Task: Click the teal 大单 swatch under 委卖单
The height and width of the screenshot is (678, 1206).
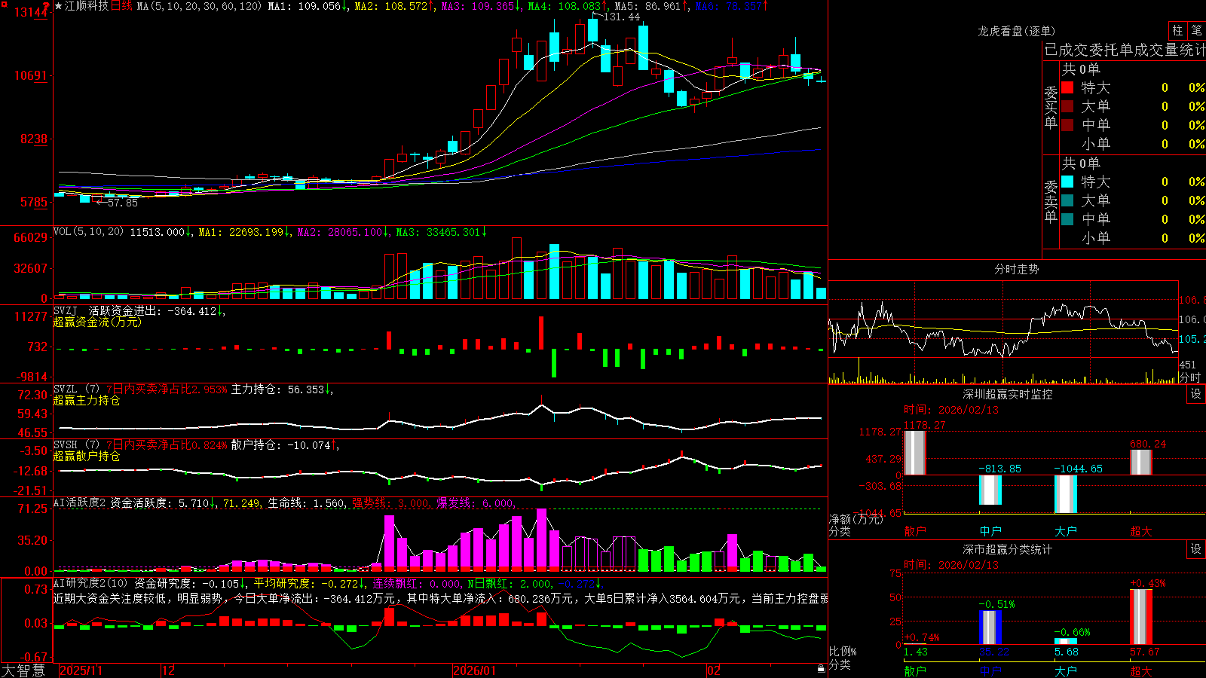Action: pyautogui.click(x=1067, y=200)
